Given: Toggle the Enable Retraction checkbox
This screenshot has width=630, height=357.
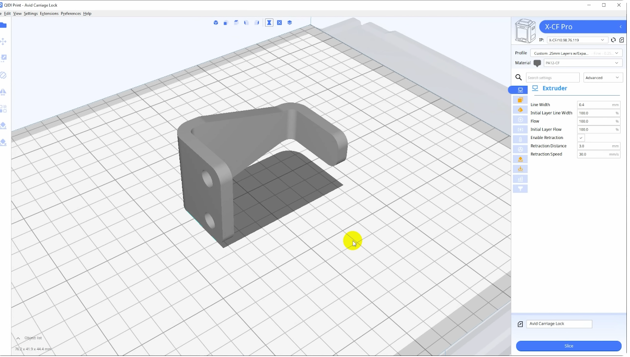Looking at the screenshot, I should 581,137.
